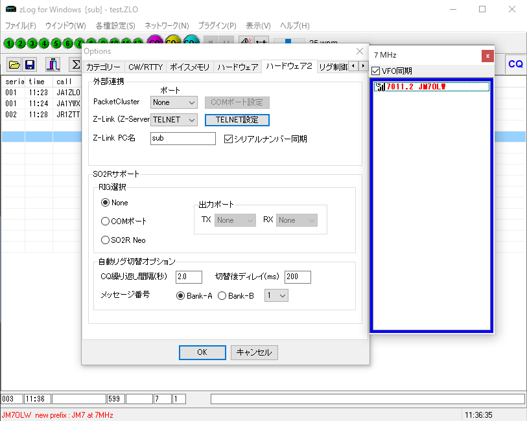Open ウインドウ(W) menu
Viewport: 527px width, 421px height.
[x=65, y=25]
